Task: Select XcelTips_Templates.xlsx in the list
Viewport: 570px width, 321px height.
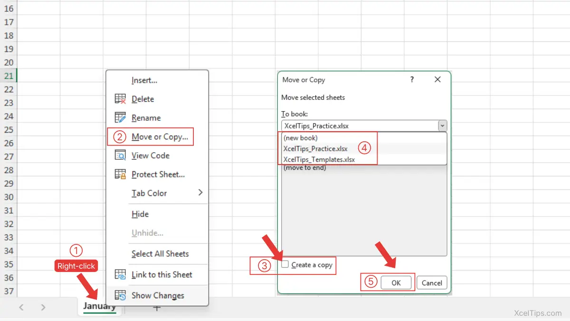Action: click(x=319, y=160)
